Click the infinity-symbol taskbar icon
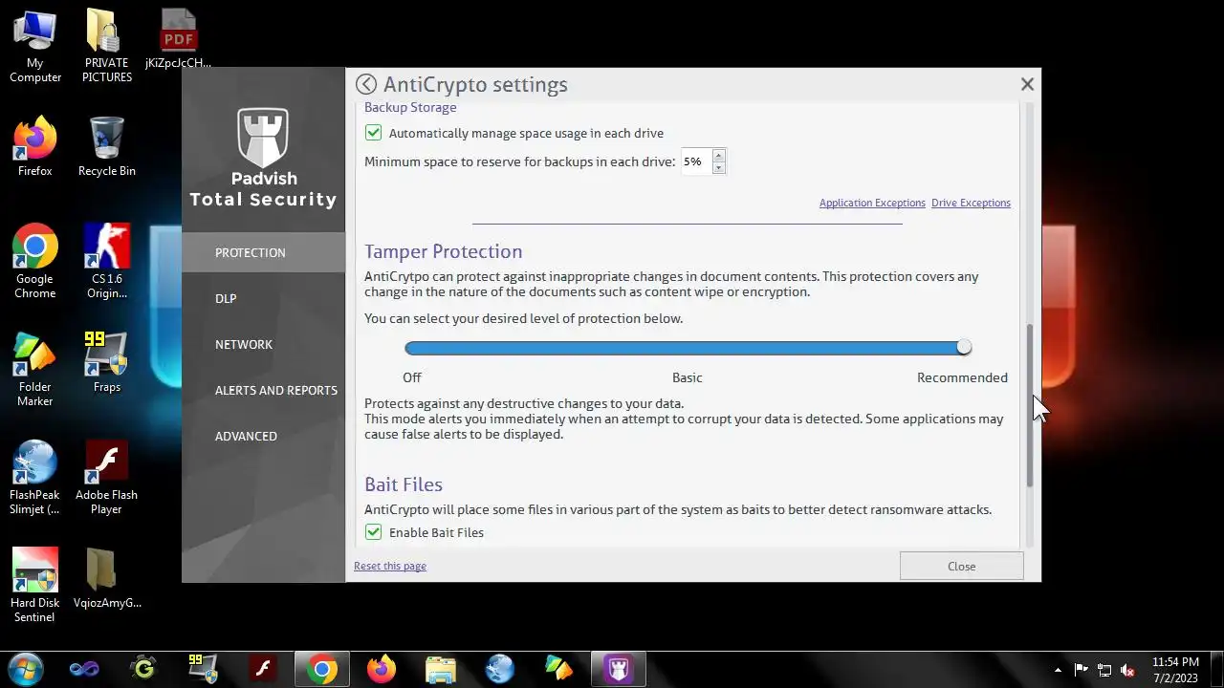Image resolution: width=1224 pixels, height=688 pixels. [84, 669]
